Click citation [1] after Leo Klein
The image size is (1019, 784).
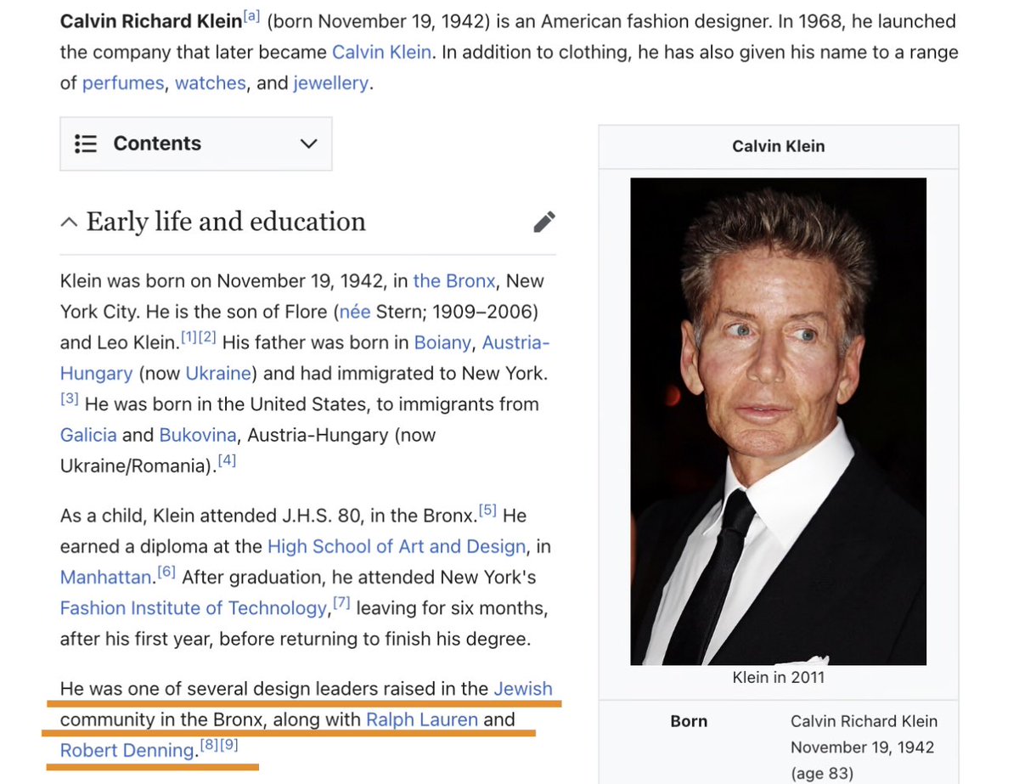tap(189, 338)
